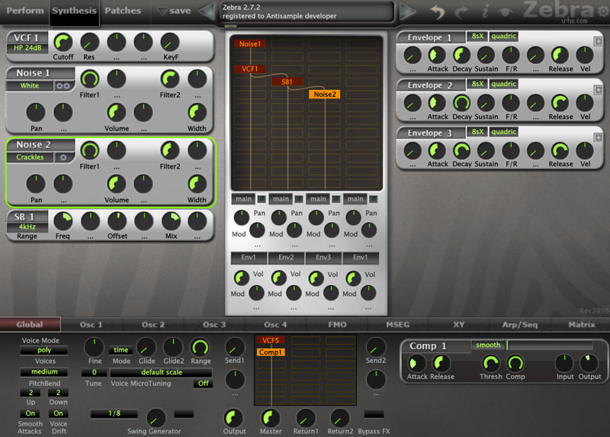Open glide Mode time selector

click(x=121, y=350)
